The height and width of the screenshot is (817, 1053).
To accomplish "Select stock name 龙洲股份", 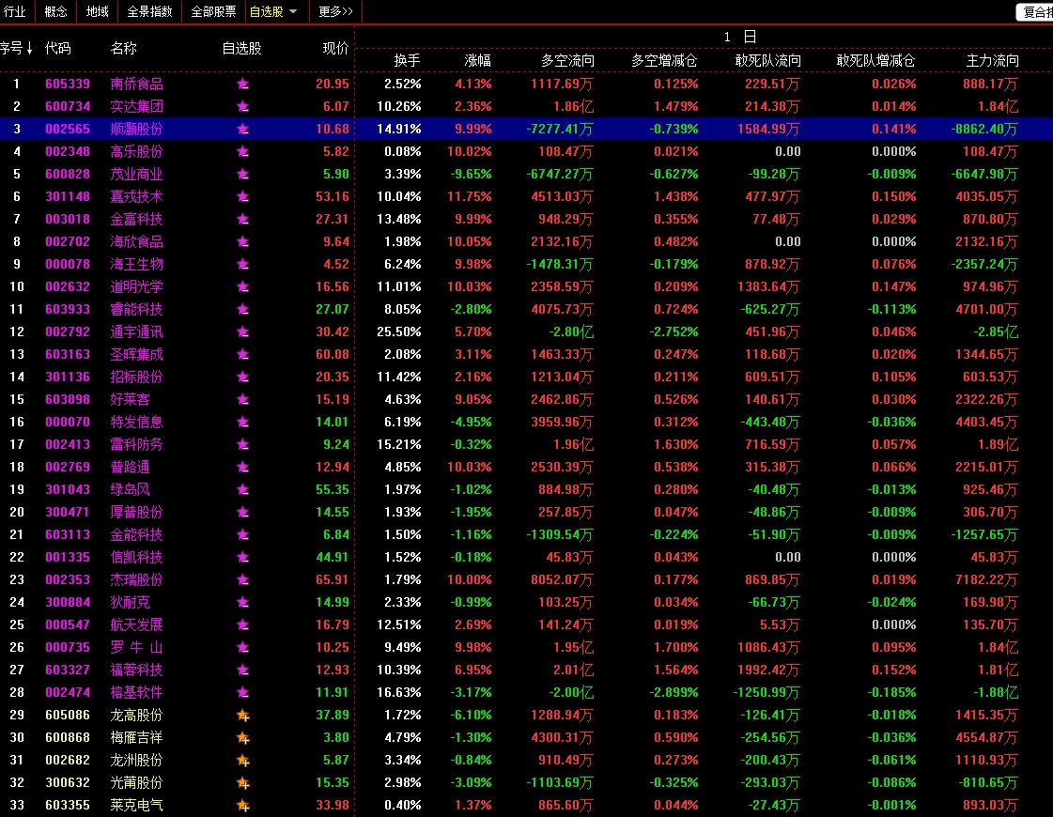I will (x=136, y=761).
